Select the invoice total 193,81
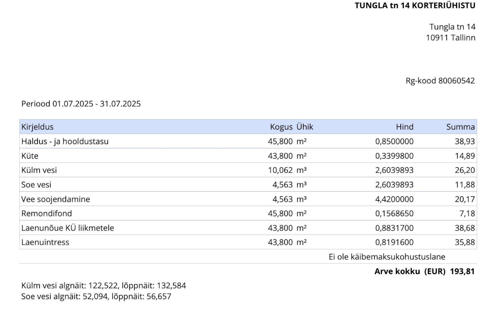Screen dimensions: 493x322 [x=462, y=272]
